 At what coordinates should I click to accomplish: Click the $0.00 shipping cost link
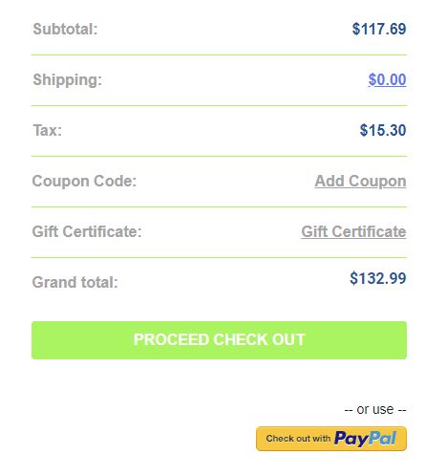[x=387, y=79]
